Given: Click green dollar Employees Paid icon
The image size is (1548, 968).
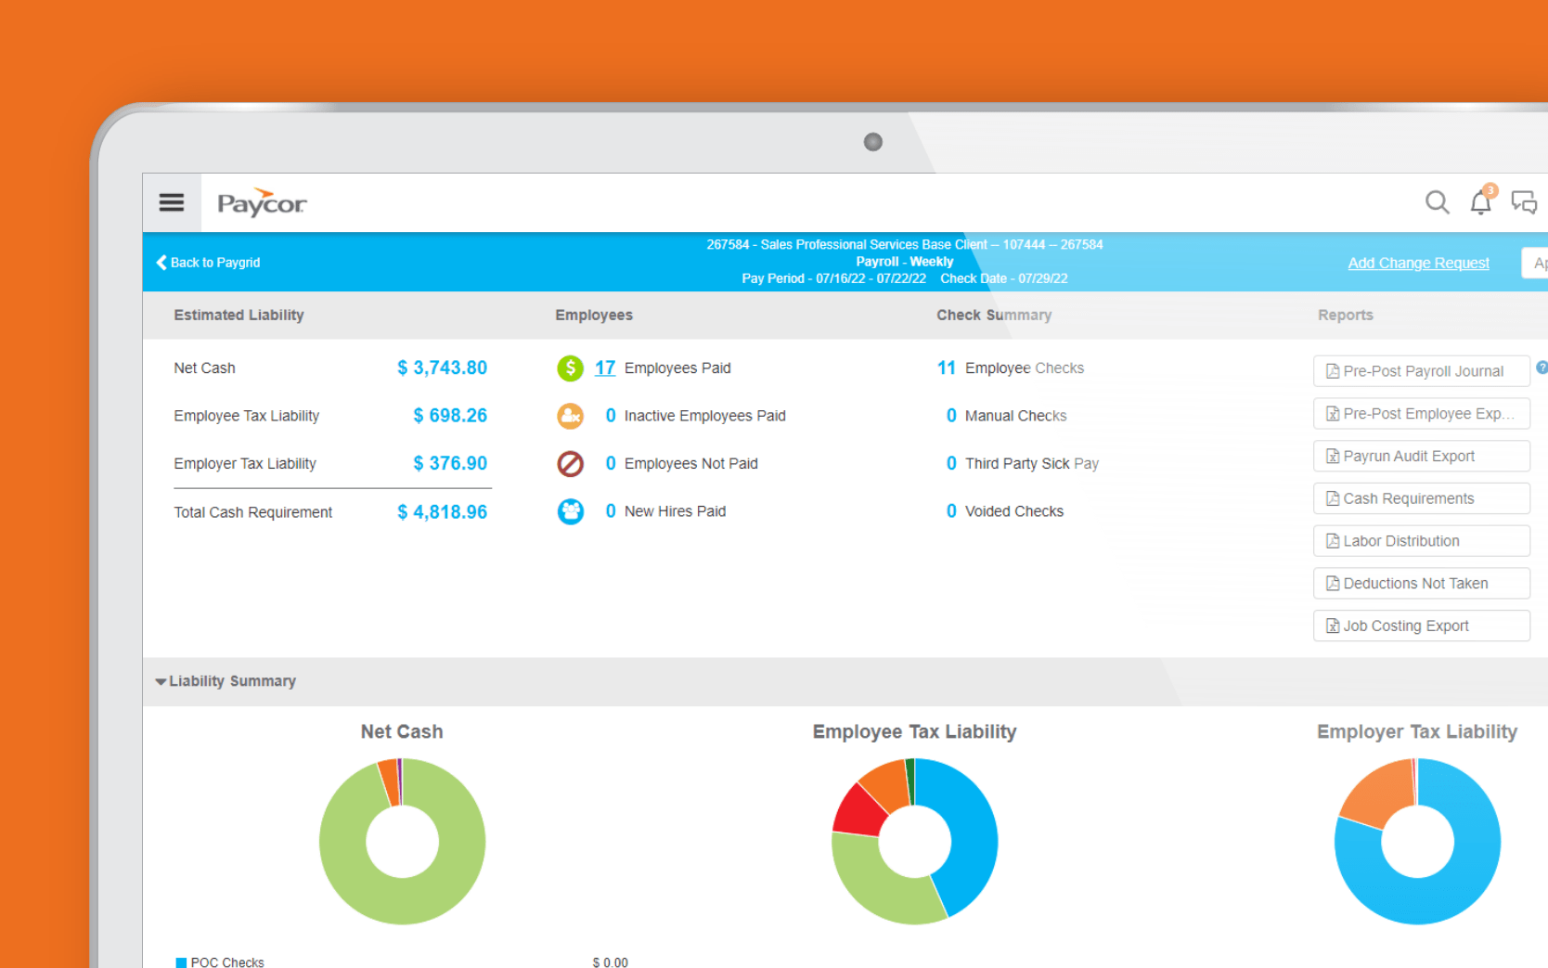Looking at the screenshot, I should (x=570, y=368).
